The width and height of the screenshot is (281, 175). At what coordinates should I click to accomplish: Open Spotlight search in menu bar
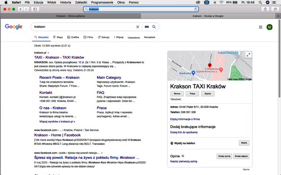tap(260, 2)
